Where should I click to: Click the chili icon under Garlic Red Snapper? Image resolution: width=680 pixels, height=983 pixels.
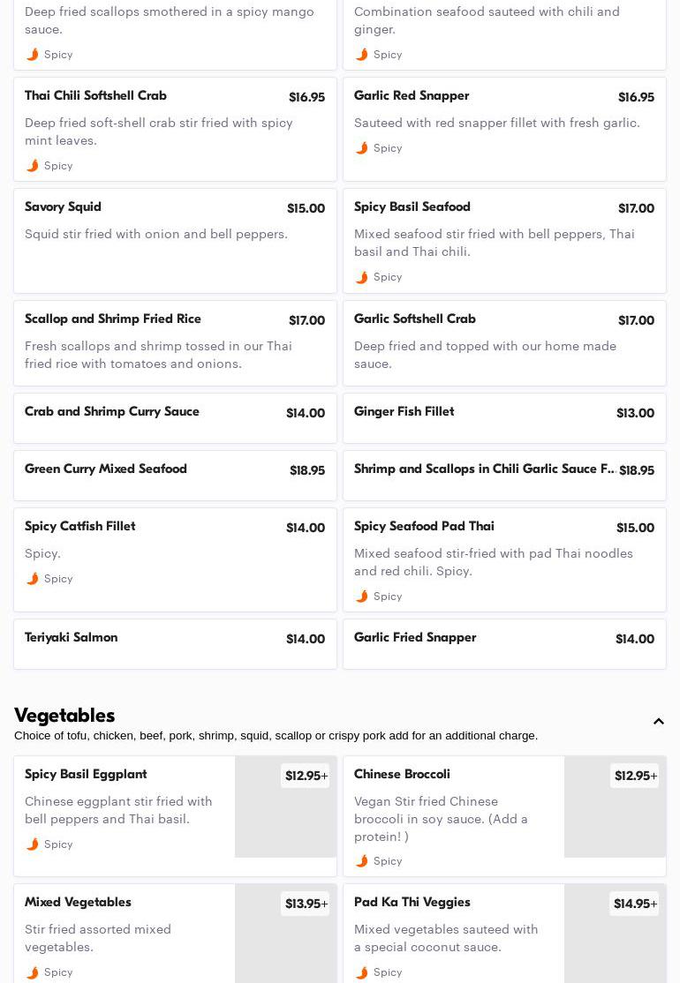(362, 148)
